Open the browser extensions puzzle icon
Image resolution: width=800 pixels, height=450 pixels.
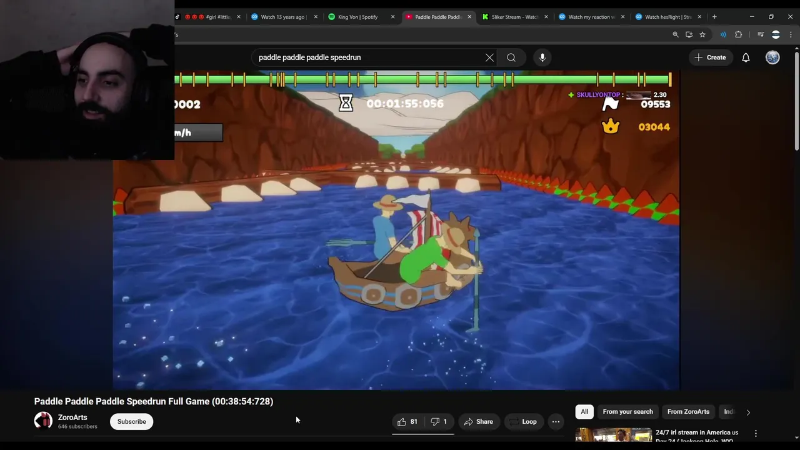(738, 34)
